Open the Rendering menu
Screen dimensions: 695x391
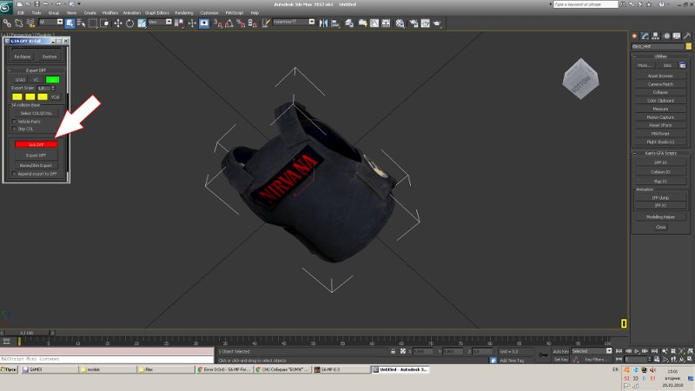[183, 13]
